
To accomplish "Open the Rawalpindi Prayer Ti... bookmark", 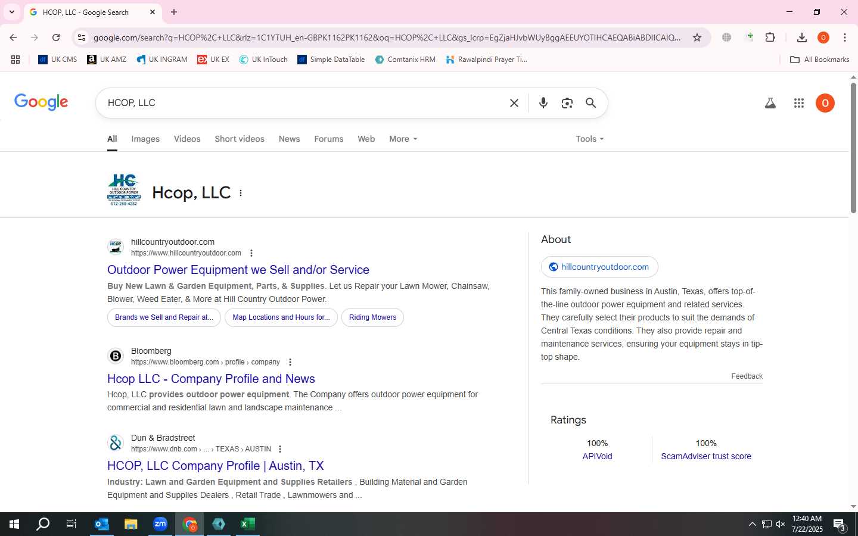I will click(x=486, y=60).
